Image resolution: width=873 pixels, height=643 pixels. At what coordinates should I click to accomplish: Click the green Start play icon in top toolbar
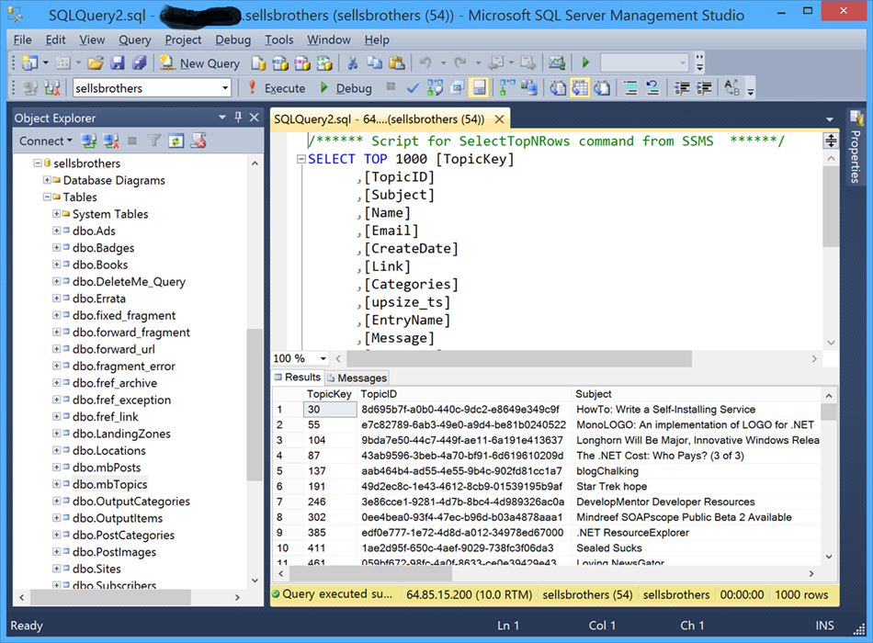[585, 62]
